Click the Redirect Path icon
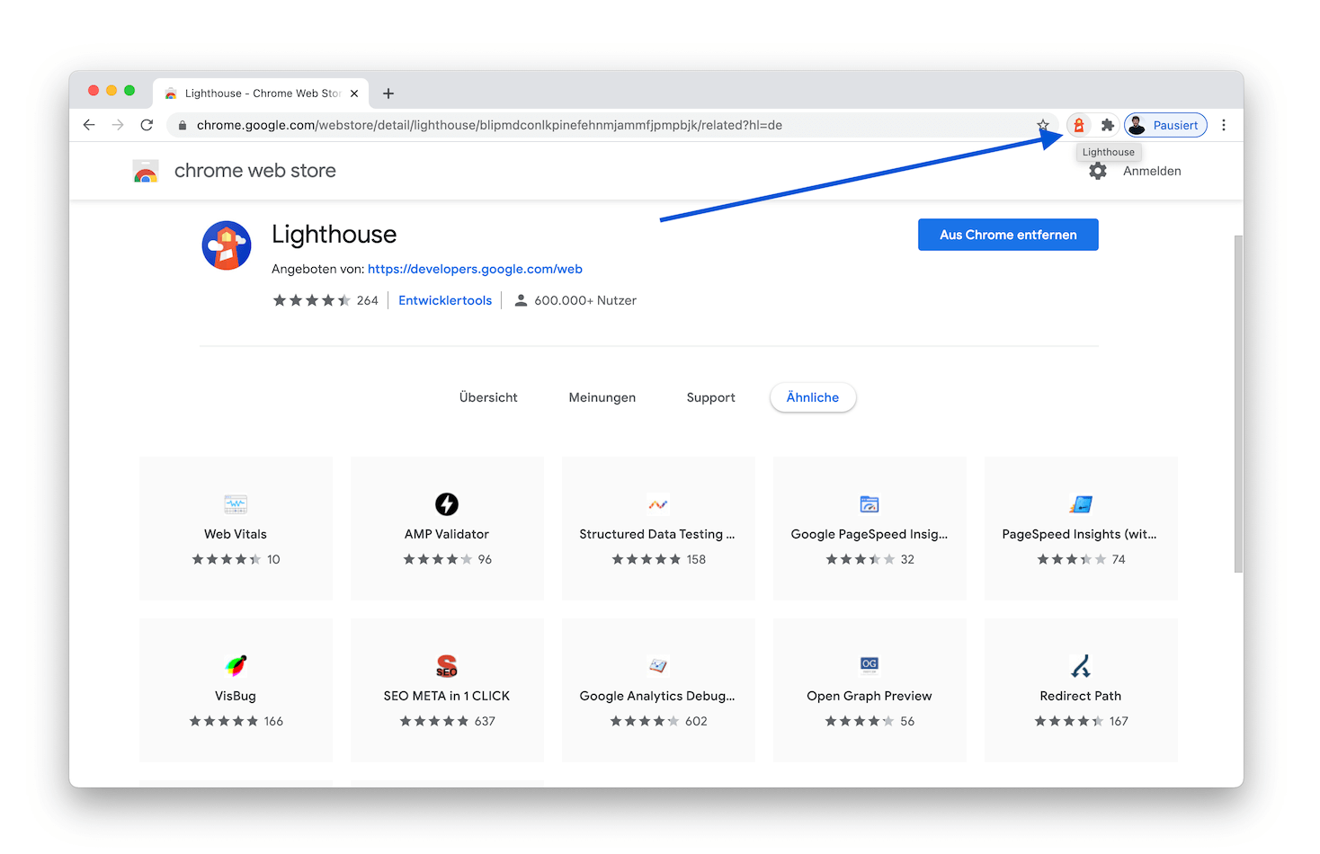This screenshot has height=854, width=1320. [x=1081, y=666]
